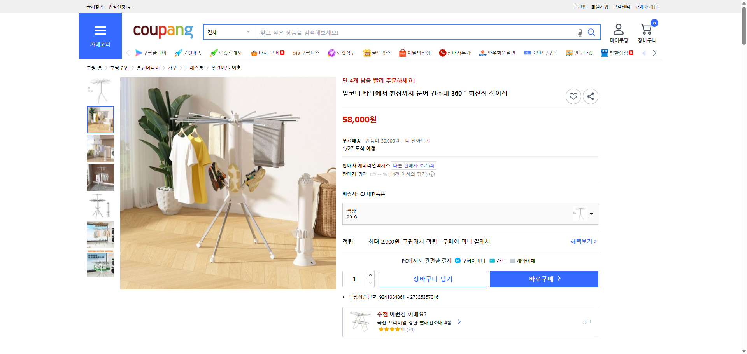Click the search magnifier icon

591,32
